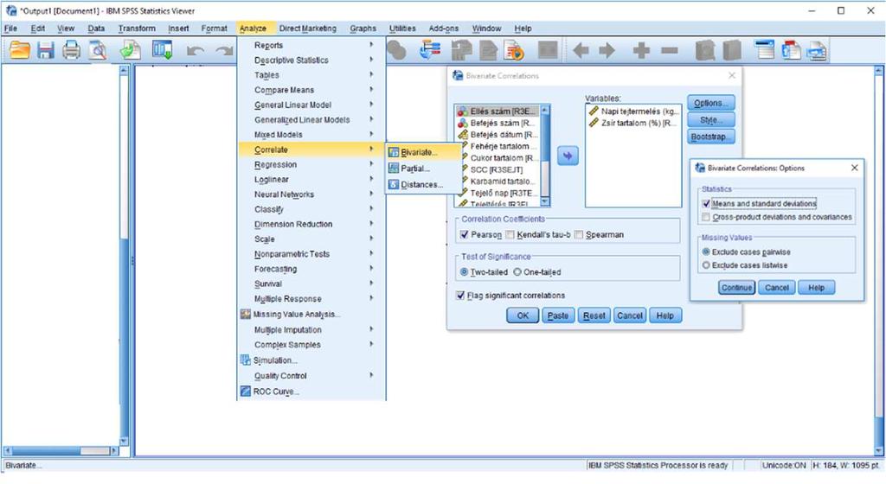The image size is (886, 484).
Task: Select 'Zsír tartalom (%)' in Variables box
Action: [x=632, y=123]
